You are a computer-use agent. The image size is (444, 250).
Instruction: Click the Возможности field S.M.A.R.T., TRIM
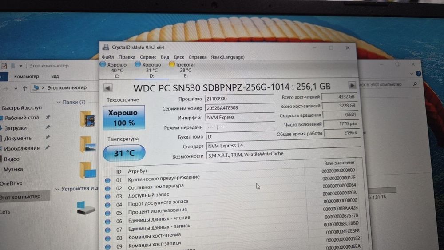[x=284, y=154]
